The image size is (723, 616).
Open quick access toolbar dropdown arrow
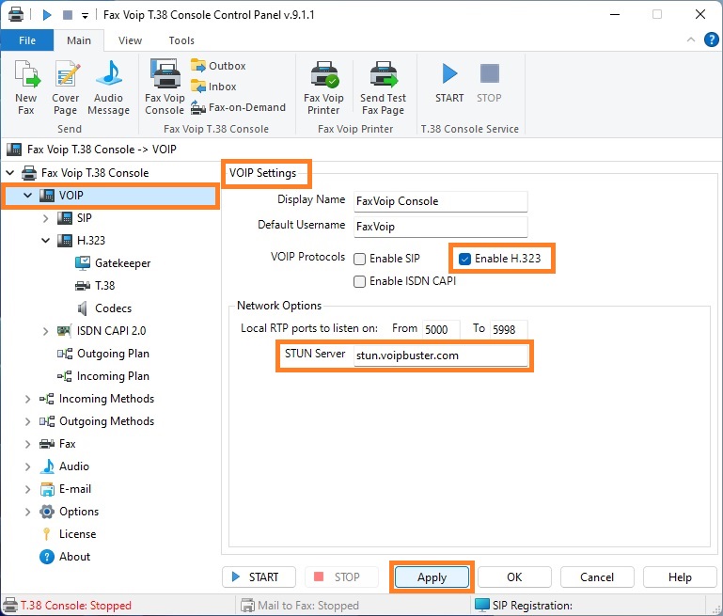85,16
